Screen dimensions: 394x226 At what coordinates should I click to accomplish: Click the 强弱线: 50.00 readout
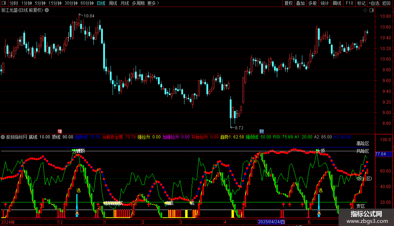(258, 137)
